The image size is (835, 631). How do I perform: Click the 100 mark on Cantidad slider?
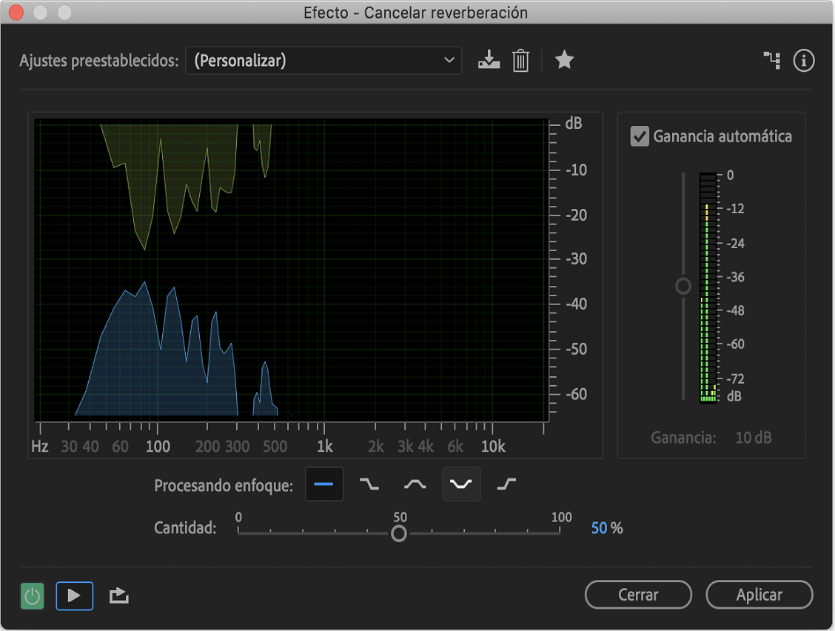(561, 517)
